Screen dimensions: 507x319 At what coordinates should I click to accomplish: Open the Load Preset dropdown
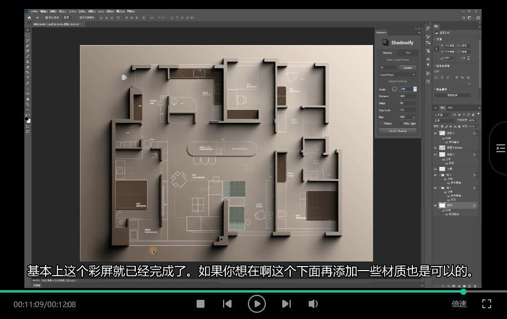point(398,74)
